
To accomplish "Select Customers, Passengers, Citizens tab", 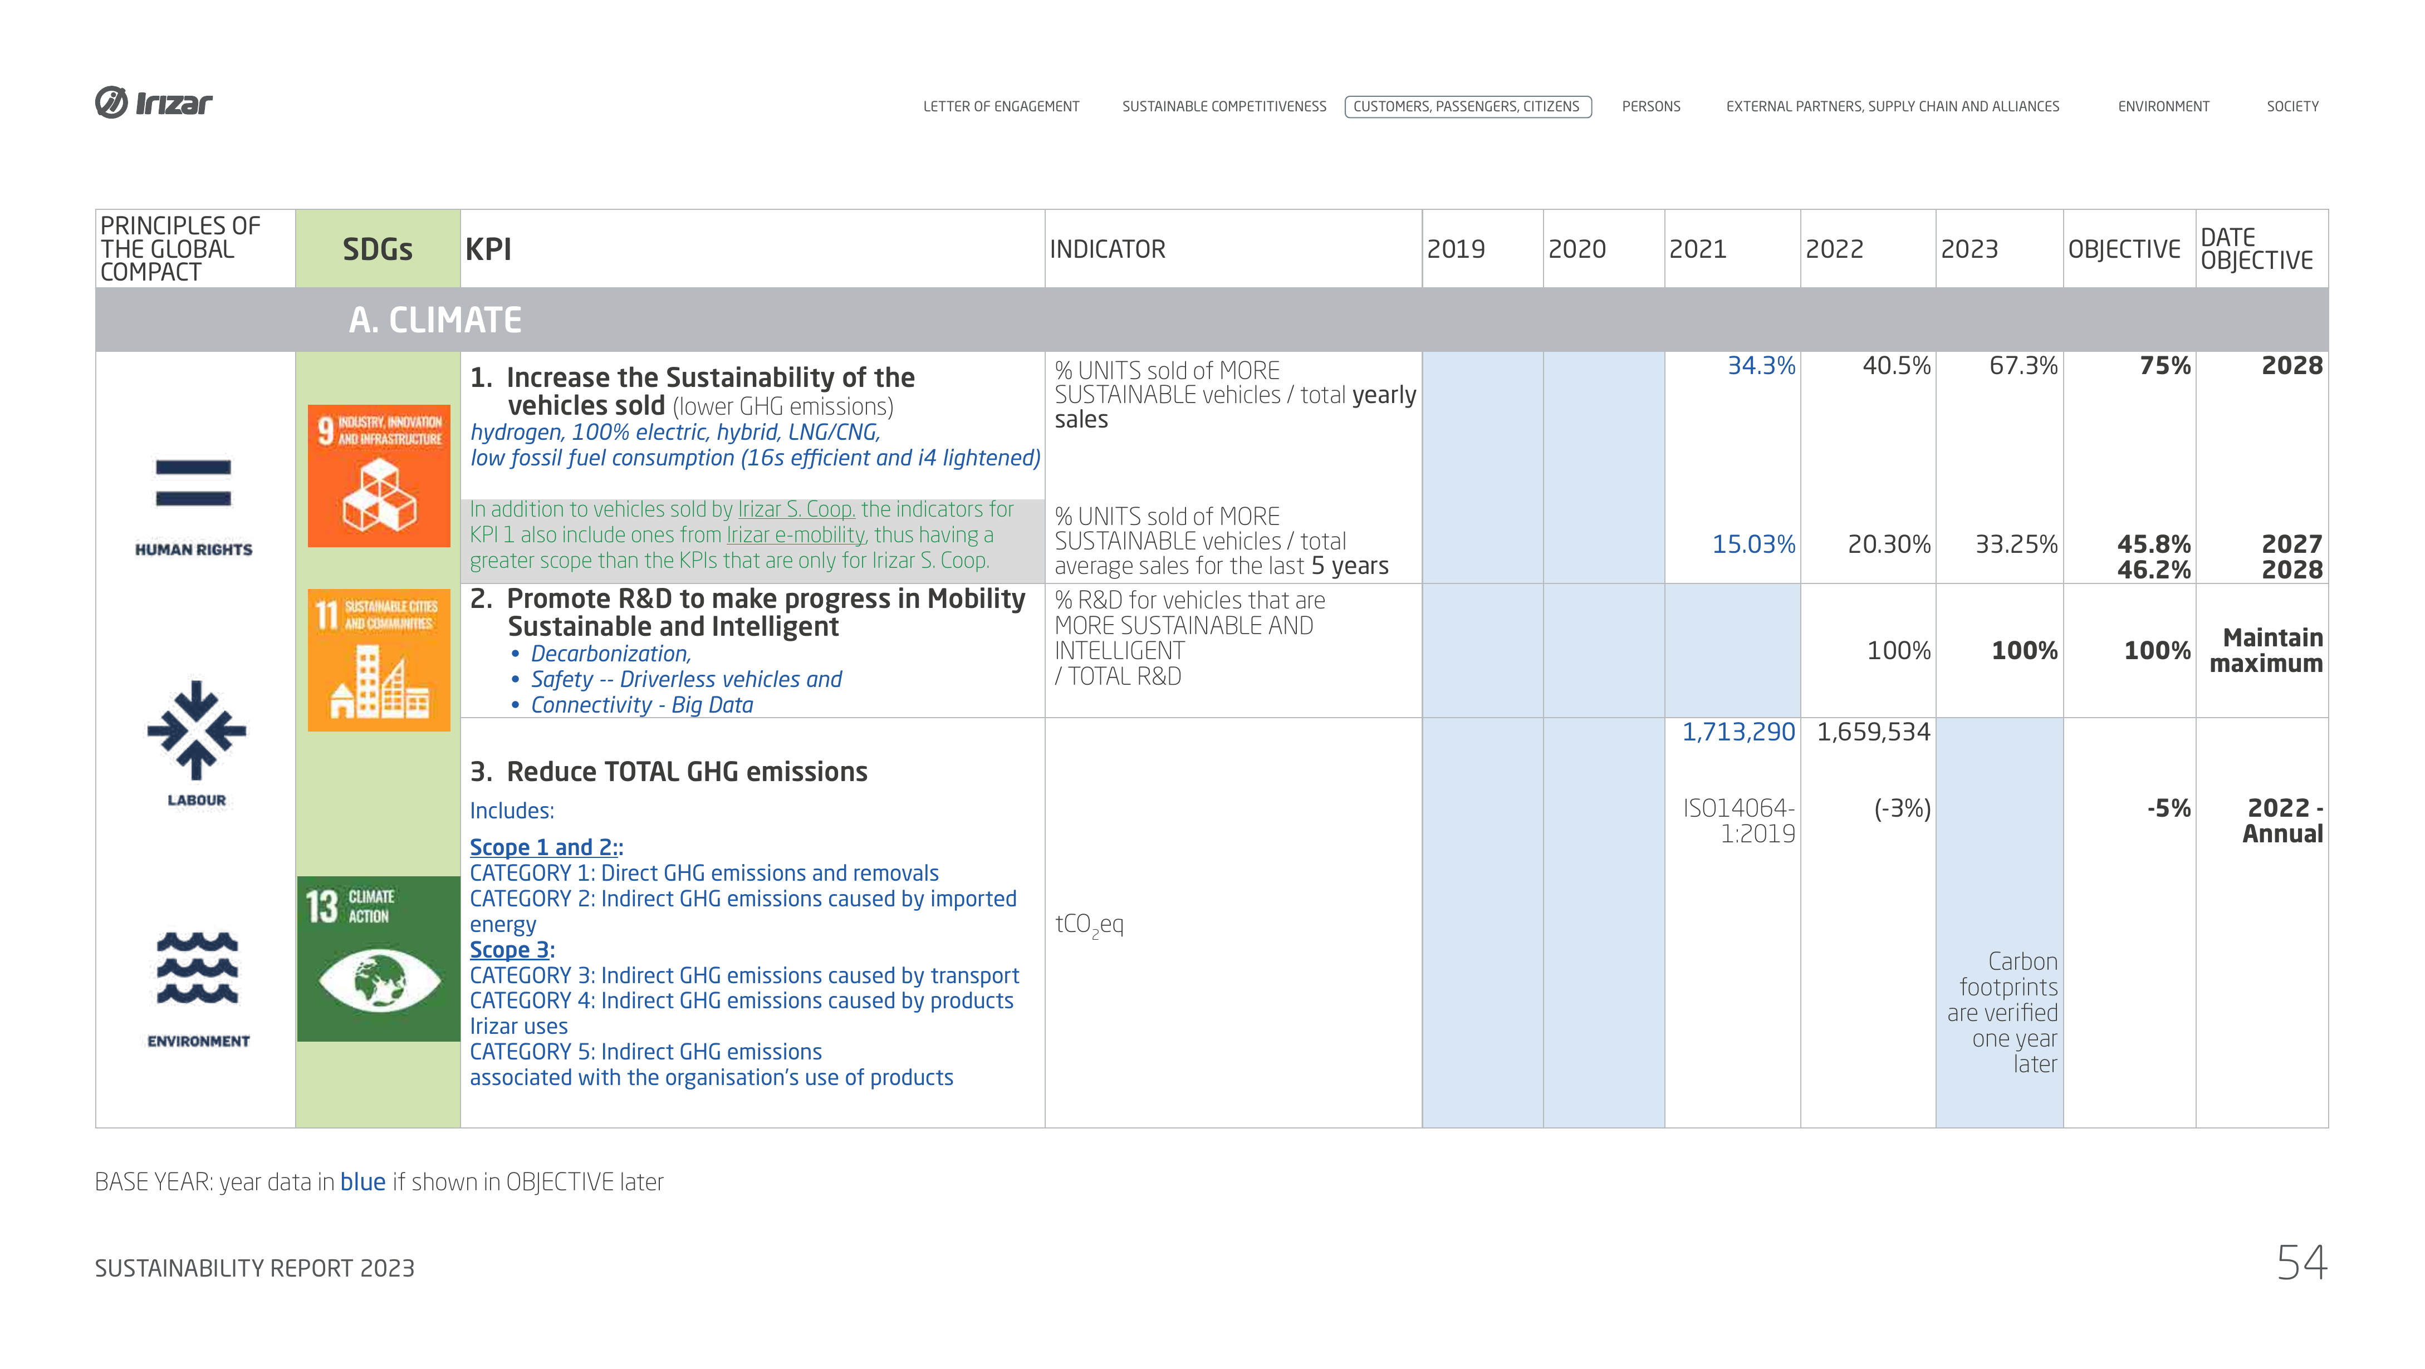I will click(1467, 106).
